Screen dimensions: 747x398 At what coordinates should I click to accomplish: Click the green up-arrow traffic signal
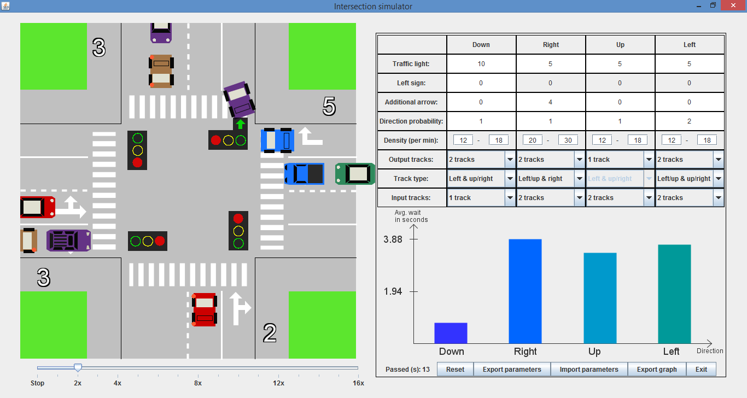[241, 124]
